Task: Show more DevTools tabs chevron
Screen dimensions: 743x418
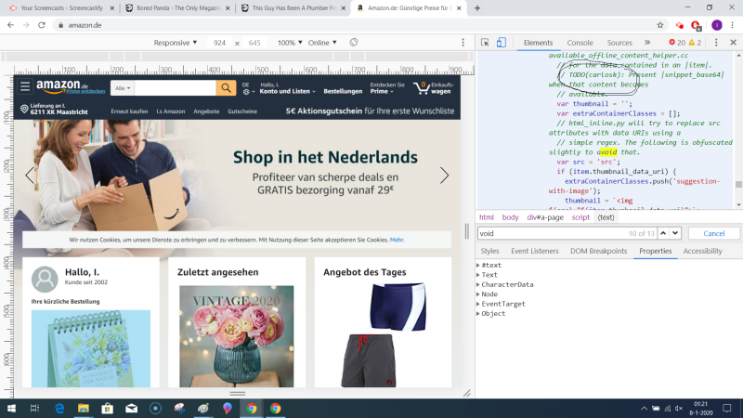Action: coord(647,43)
